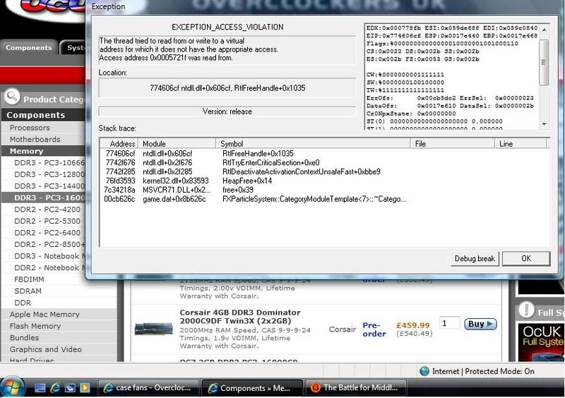Open DDR2 - Notebook memory subcategory
Screen dimensions: 565x398
(x=49, y=267)
